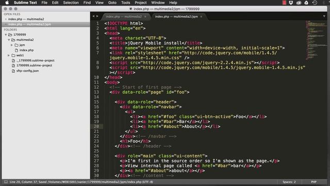The image size is (330, 186).
Task: Open the Help menu
Action: tap(173, 3)
